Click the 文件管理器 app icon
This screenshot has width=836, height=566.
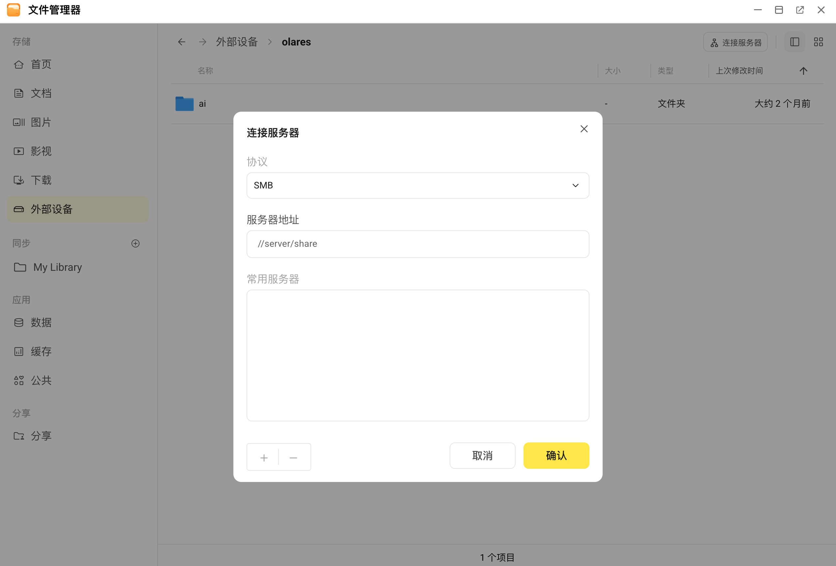point(14,10)
